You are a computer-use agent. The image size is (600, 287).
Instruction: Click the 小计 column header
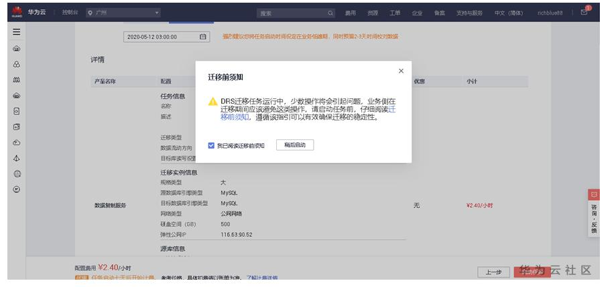click(x=471, y=82)
